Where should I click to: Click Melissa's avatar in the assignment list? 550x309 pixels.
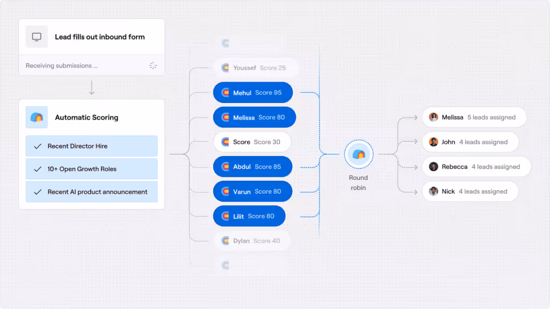[433, 117]
